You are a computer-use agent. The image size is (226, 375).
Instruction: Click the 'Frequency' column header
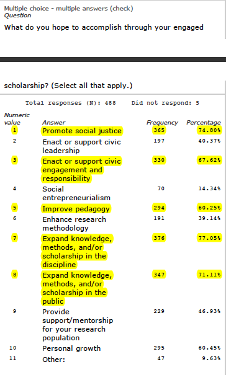[162, 123]
